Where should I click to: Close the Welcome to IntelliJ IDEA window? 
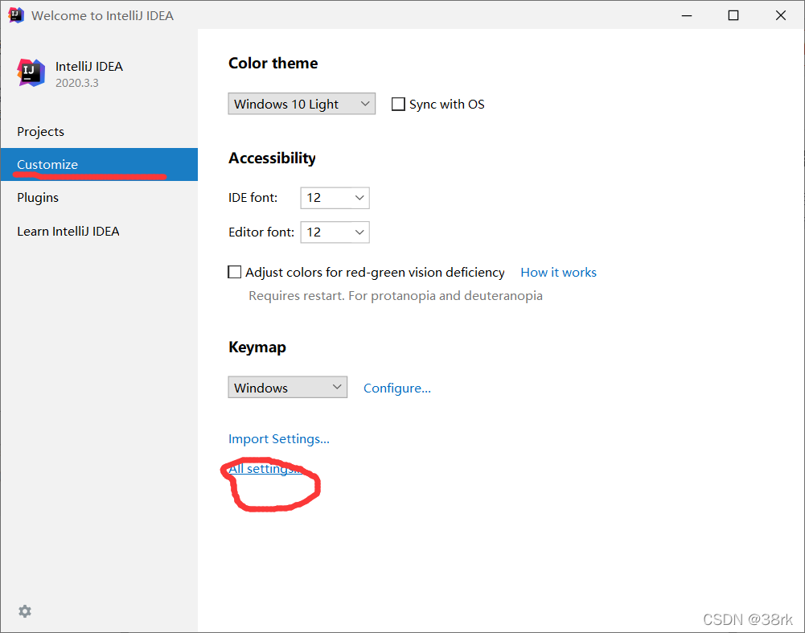point(780,15)
